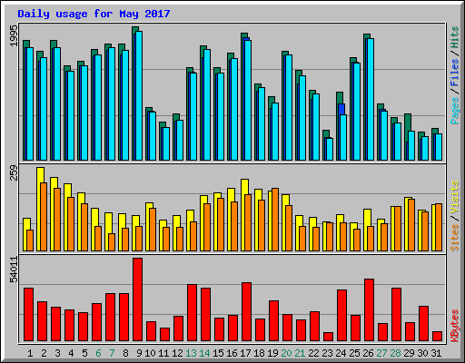Click the cyan pages bar for day 26

coord(371,99)
